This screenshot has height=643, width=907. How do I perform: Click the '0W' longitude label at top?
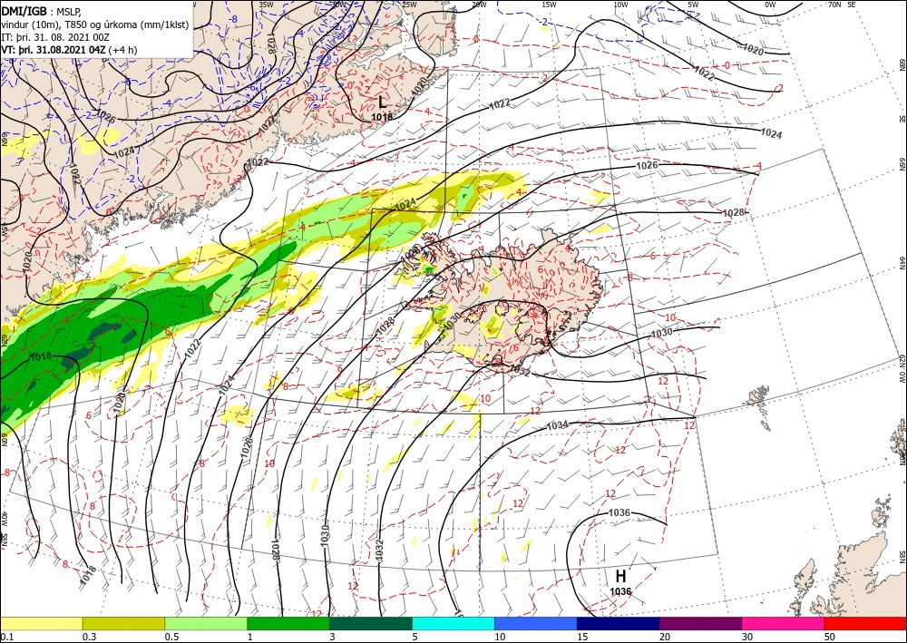point(770,5)
